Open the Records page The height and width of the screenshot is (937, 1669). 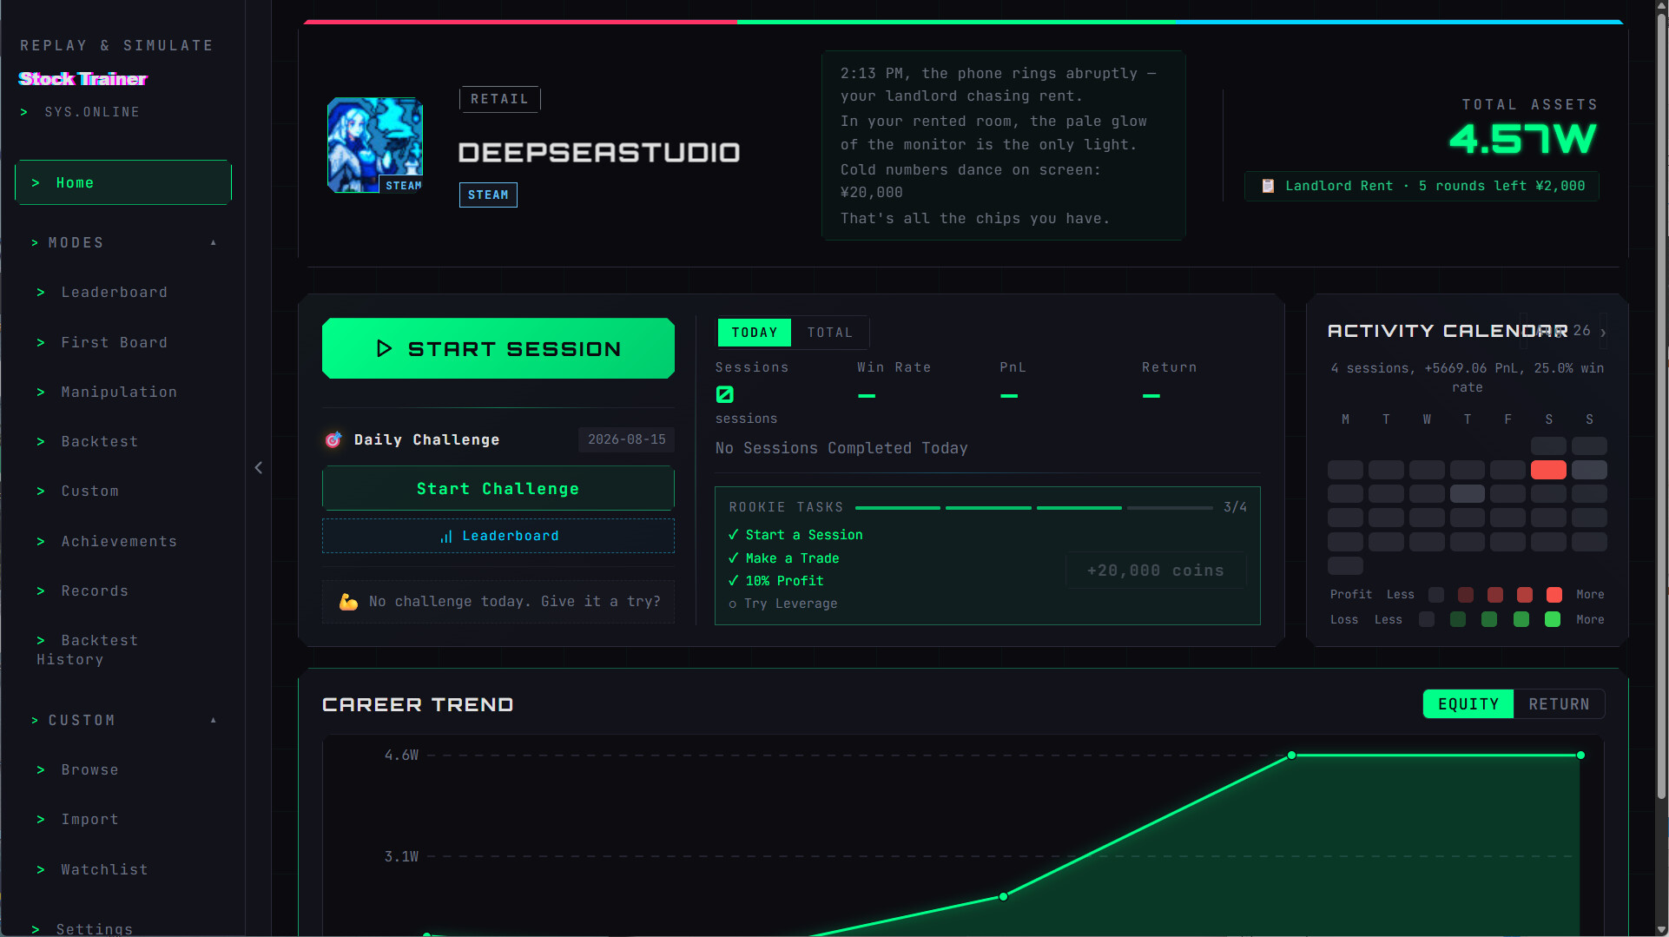click(95, 591)
